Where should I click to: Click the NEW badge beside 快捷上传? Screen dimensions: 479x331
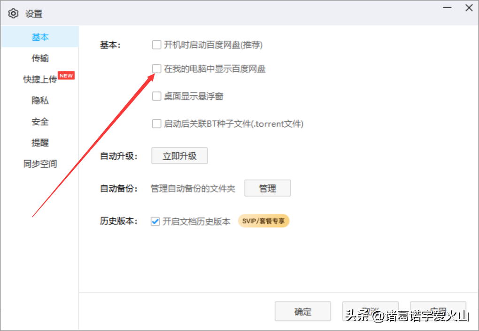66,76
